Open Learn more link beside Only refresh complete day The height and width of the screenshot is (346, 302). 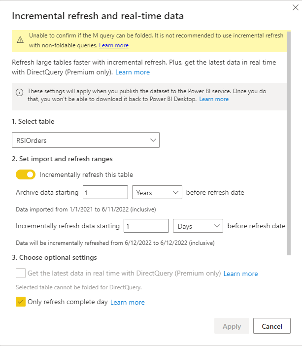(x=128, y=302)
